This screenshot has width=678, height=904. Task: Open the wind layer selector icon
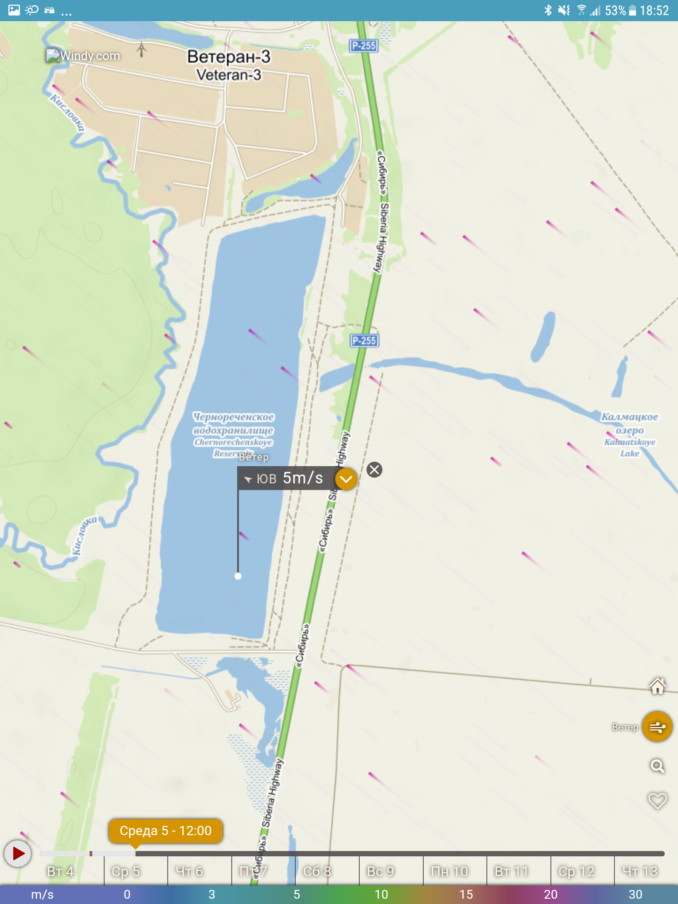click(657, 727)
